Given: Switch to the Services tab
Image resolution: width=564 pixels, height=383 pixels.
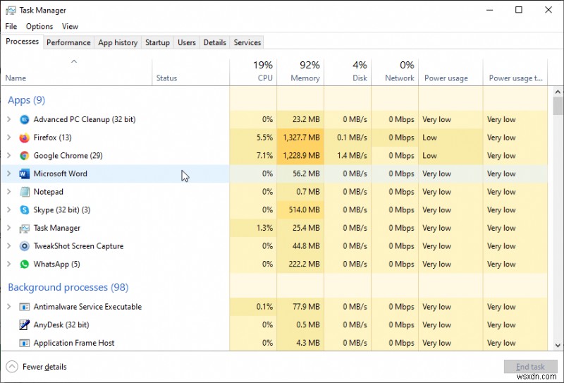Looking at the screenshot, I should tap(247, 42).
